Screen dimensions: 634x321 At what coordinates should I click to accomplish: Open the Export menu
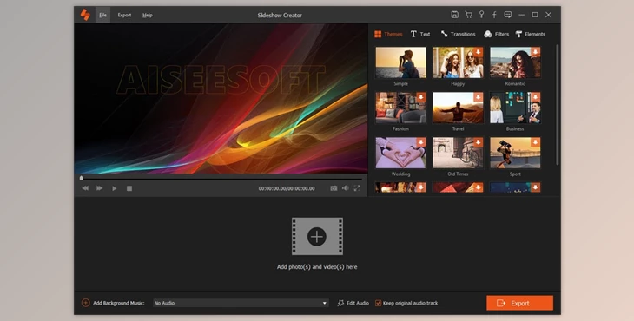point(124,16)
